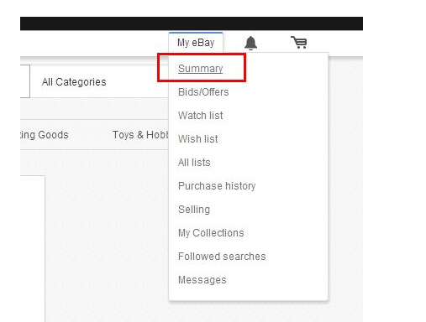The image size is (426, 322).
Task: Open the Selling menu entry
Action: point(194,210)
